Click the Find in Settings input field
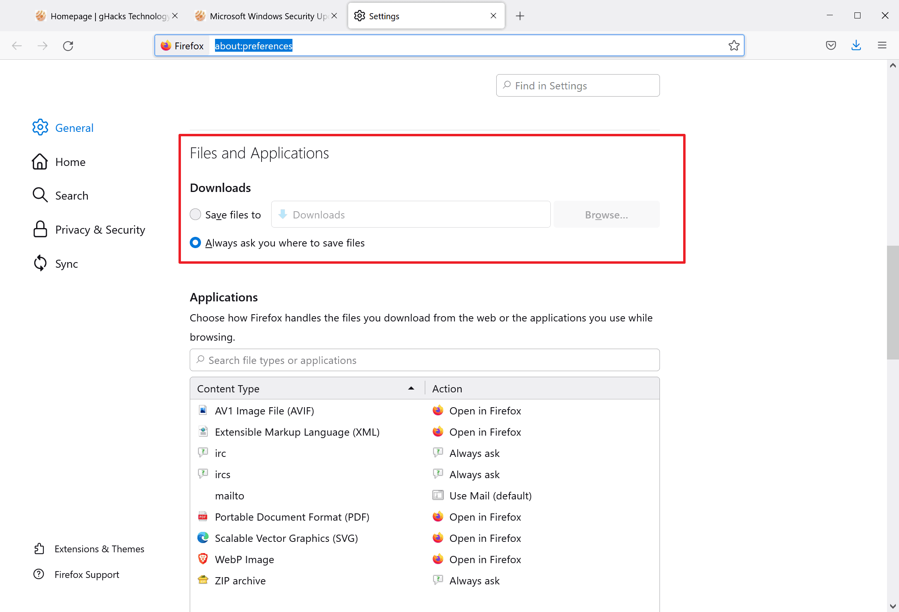Viewport: 899px width, 612px height. point(577,85)
